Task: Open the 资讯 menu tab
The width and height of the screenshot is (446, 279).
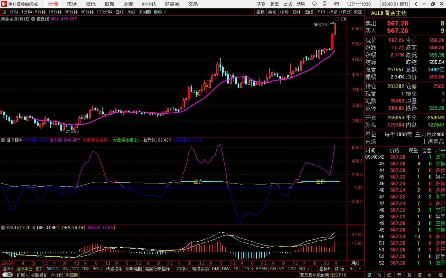Action: [x=91, y=4]
